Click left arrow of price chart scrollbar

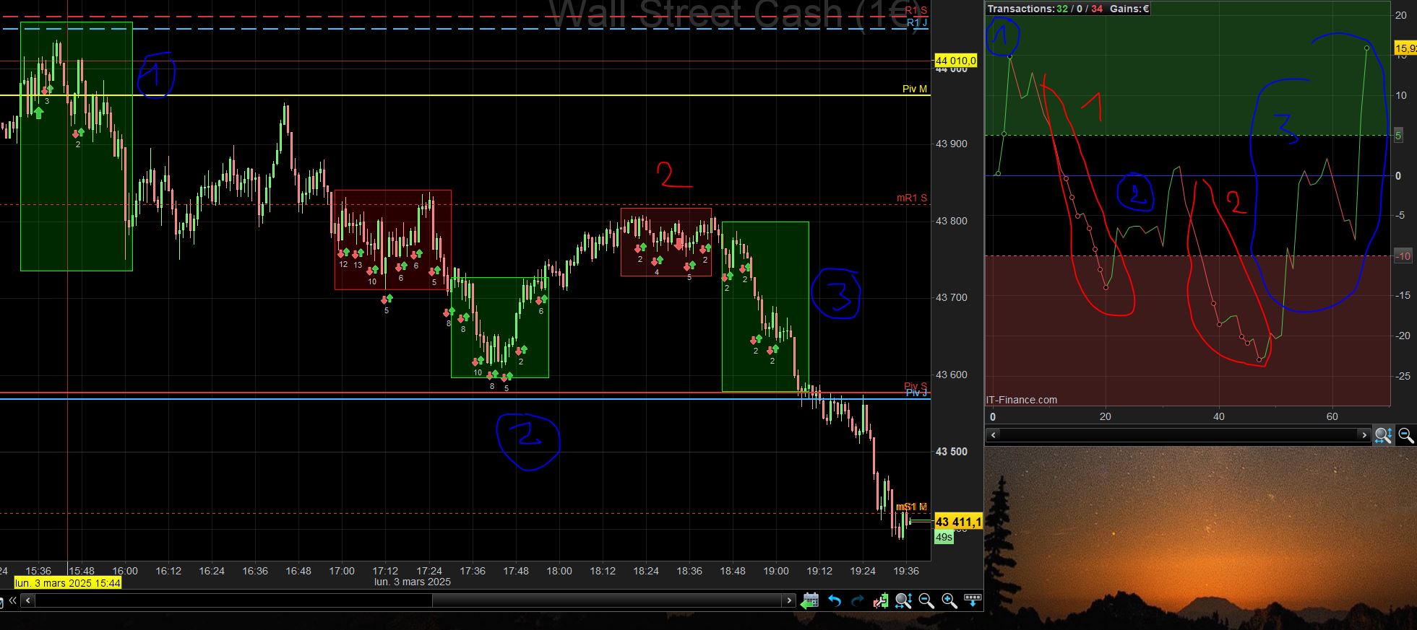[x=28, y=600]
